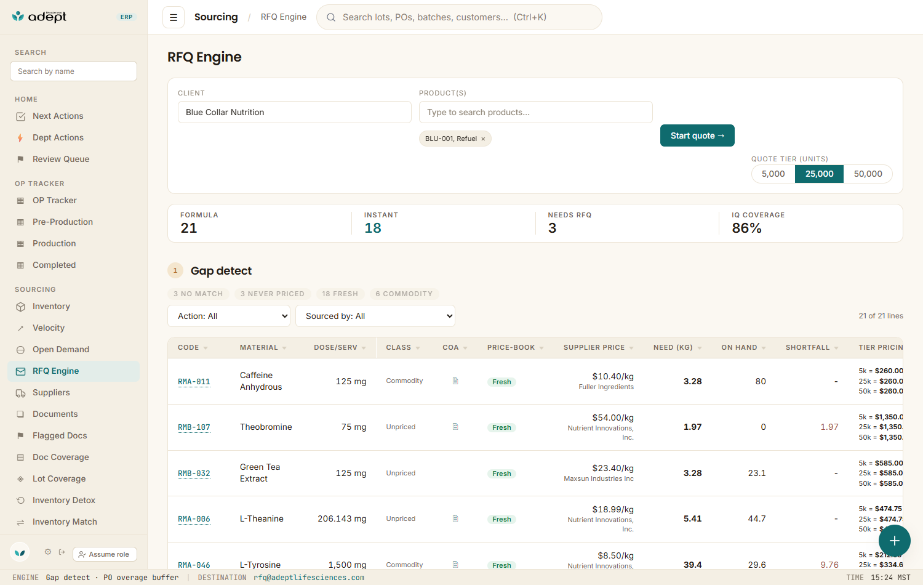
Task: Select the 25,000 quote tier
Action: click(820, 174)
